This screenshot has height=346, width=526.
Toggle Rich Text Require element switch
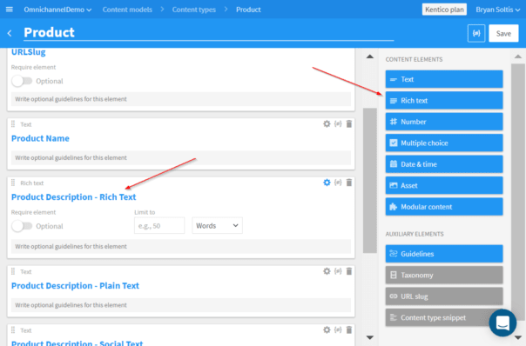[22, 226]
